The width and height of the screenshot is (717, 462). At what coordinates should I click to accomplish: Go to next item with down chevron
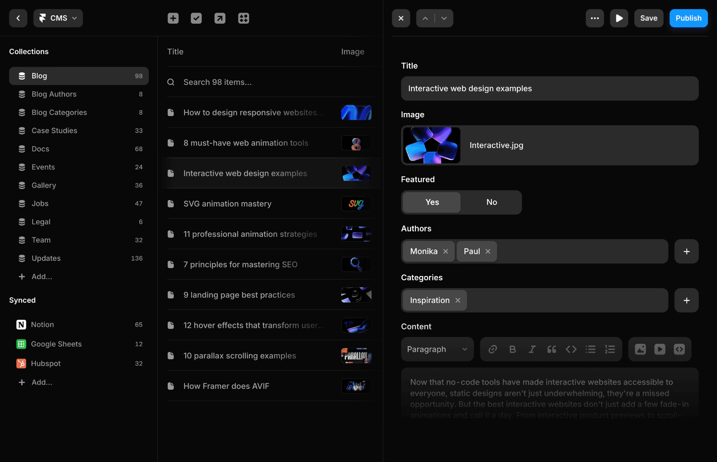[444, 18]
